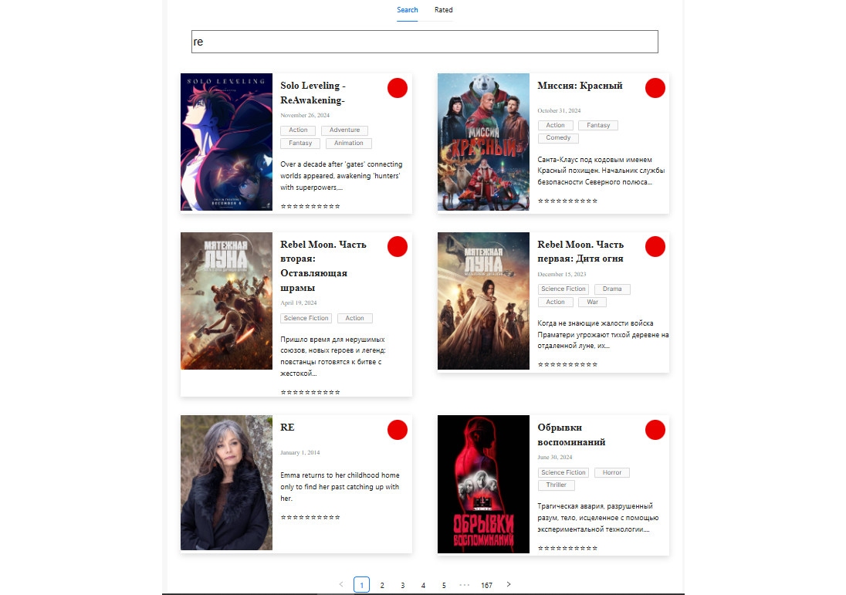Click the April 19, 2024 release date
This screenshot has width=846, height=595.
(x=299, y=303)
